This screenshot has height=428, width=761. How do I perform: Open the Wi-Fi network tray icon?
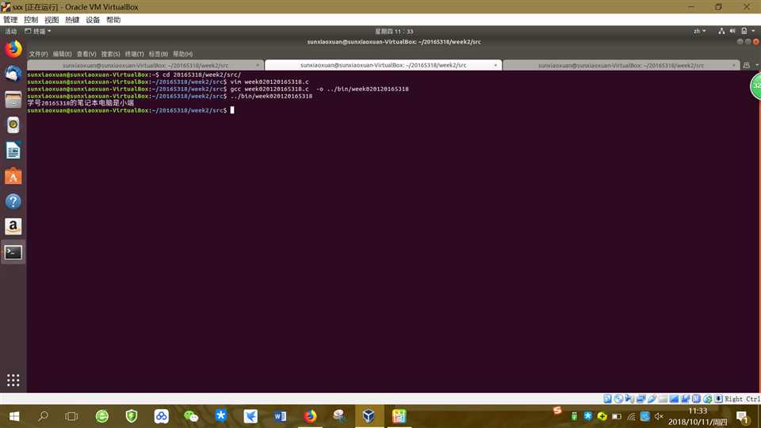[631, 416]
